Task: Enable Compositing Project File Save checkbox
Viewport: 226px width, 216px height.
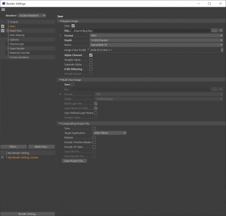Action: [x=94, y=128]
